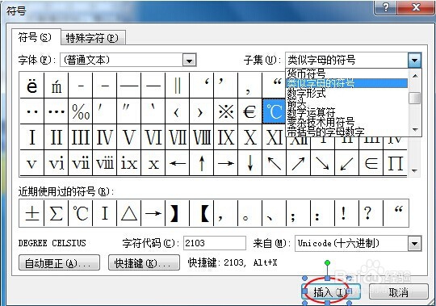Select the product ∏ symbol
The image size is (436, 306).
pyautogui.click(x=395, y=163)
